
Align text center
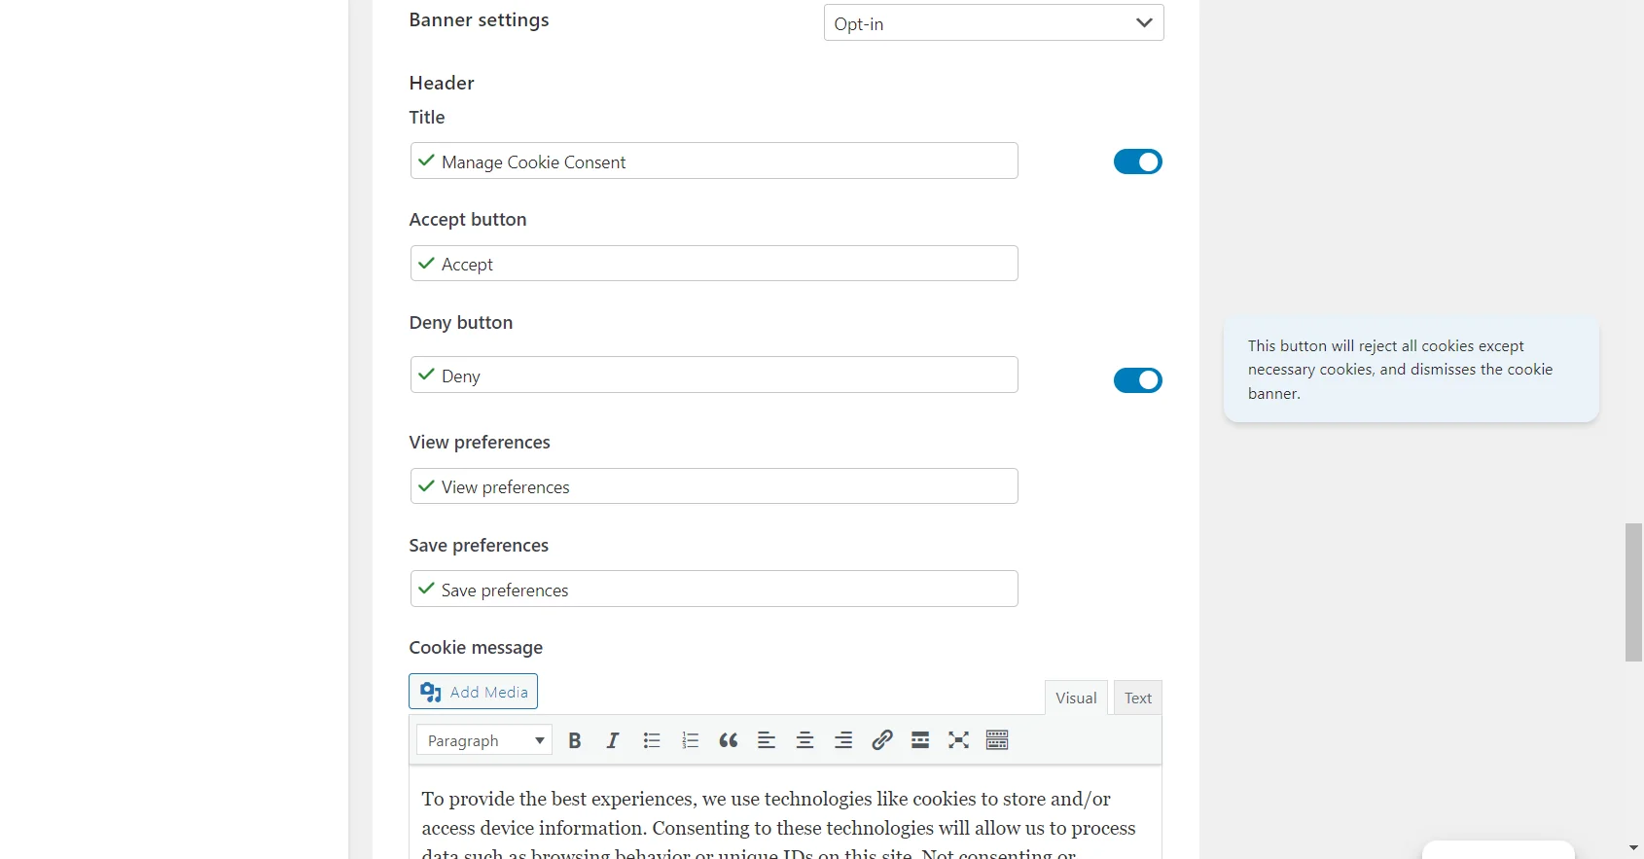[x=804, y=739]
